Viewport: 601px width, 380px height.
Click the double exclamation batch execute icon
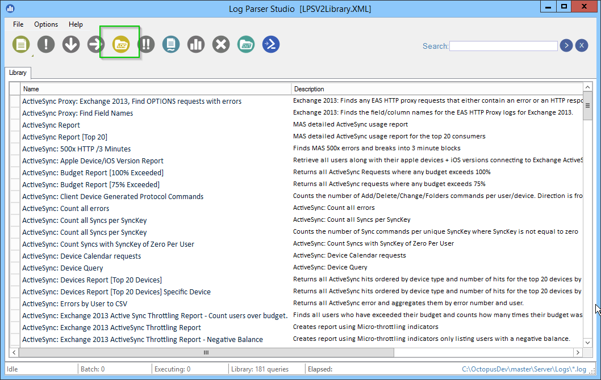click(146, 44)
